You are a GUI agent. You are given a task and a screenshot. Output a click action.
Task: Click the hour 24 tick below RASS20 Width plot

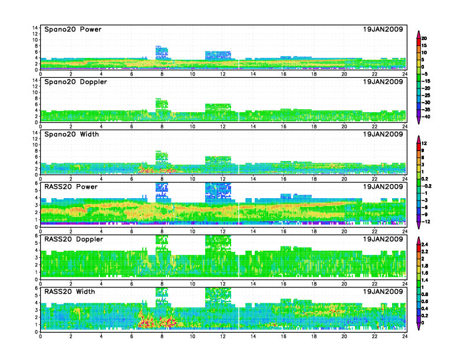point(404,336)
